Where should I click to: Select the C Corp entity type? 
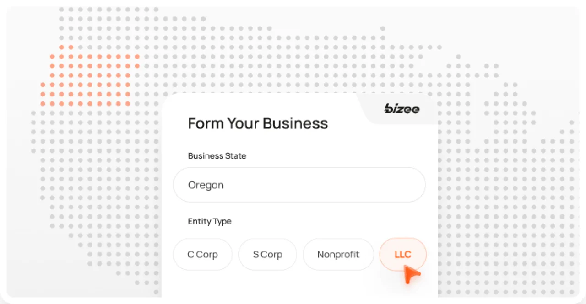click(x=202, y=255)
